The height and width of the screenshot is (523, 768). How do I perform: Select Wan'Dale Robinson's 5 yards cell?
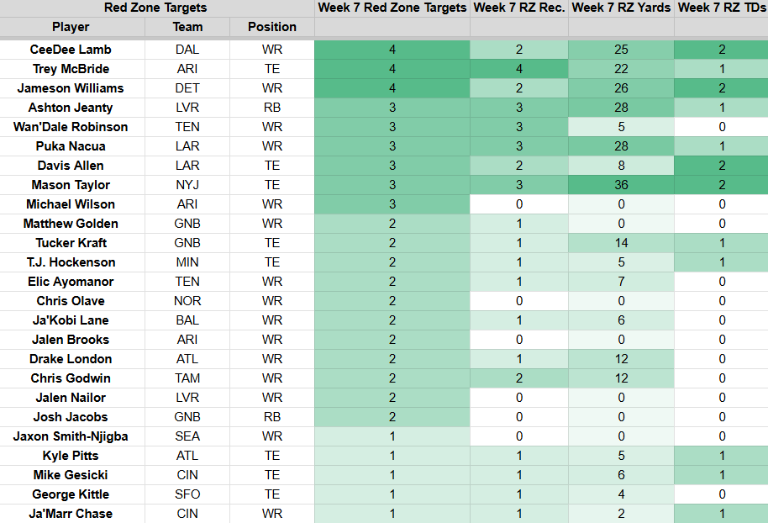[621, 127]
